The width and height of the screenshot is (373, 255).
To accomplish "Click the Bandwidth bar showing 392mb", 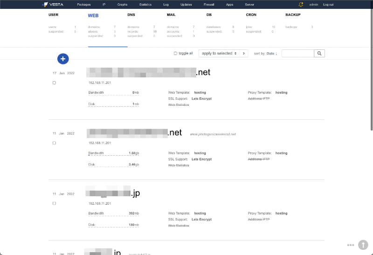I will pos(113,214).
